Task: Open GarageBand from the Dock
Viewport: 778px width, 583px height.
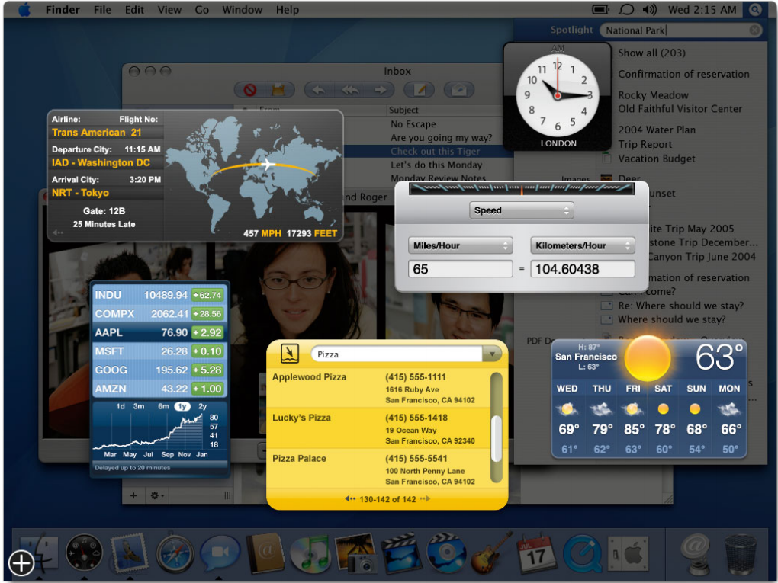Action: coord(488,555)
